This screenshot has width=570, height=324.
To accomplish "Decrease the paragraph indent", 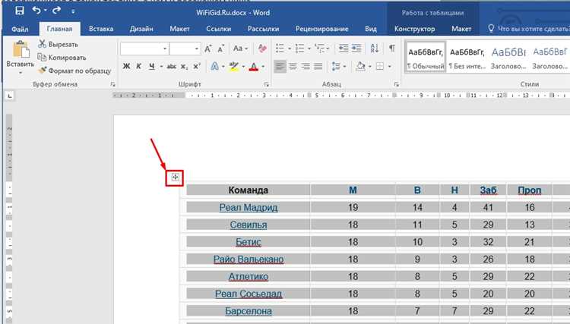I will click(344, 49).
